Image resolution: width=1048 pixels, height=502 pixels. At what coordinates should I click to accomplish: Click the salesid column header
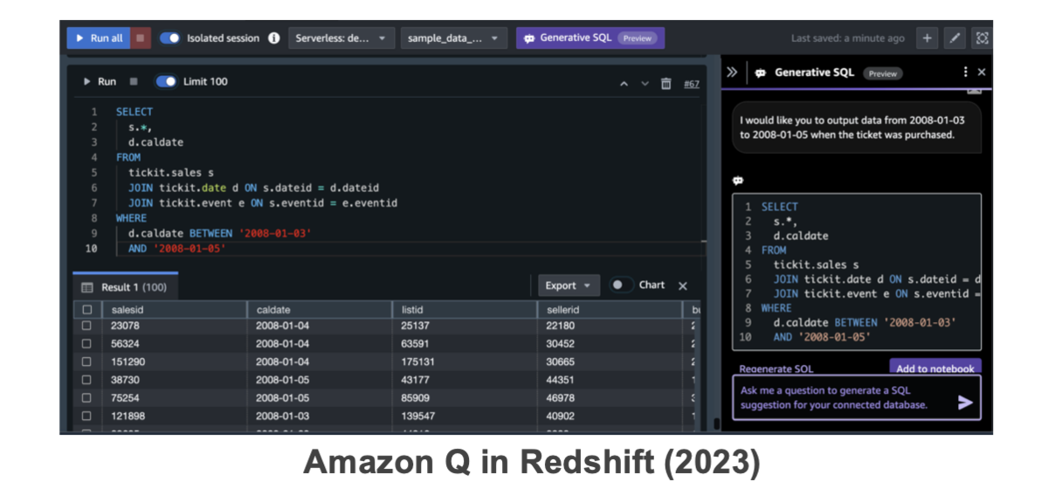[174, 310]
